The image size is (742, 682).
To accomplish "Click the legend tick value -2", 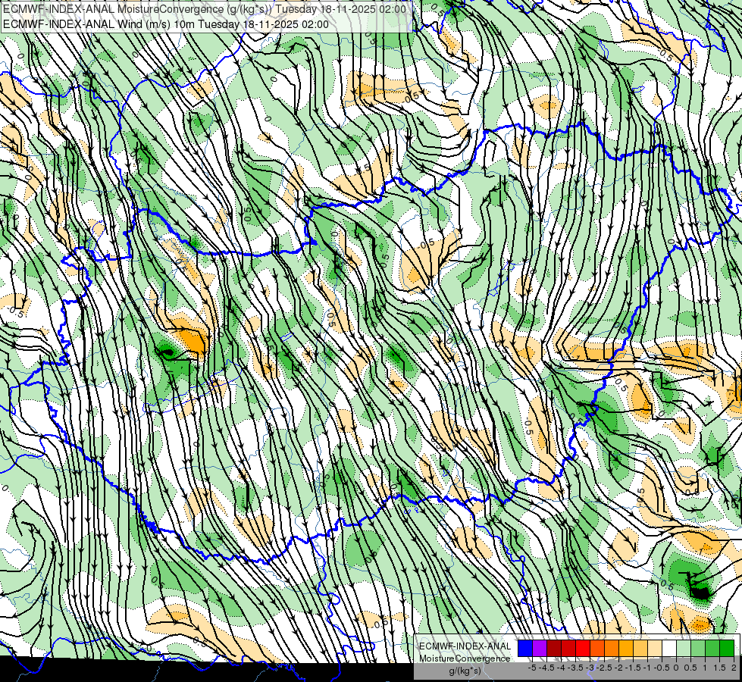I will 618,668.
